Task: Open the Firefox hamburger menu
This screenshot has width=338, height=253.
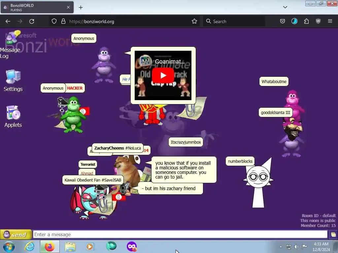Action: coord(330,21)
